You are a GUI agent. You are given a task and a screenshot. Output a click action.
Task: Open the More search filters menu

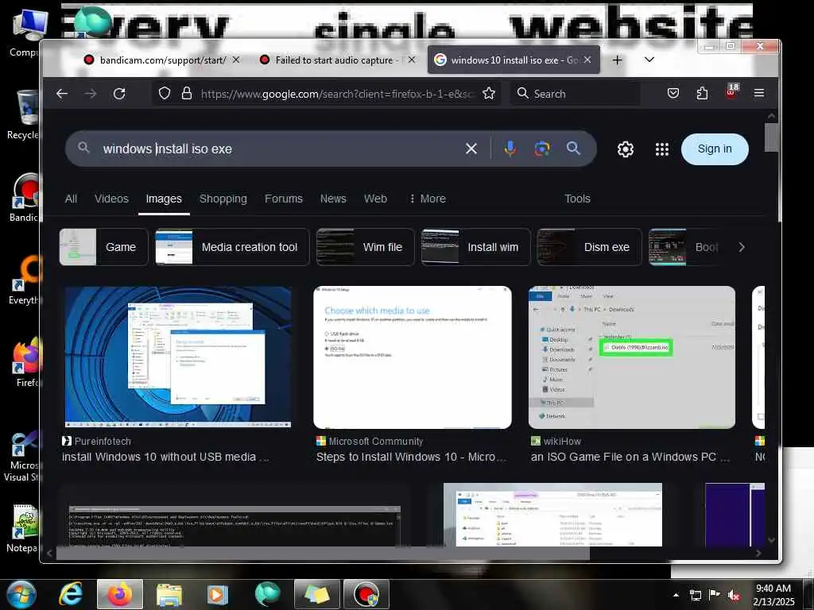[x=427, y=199]
